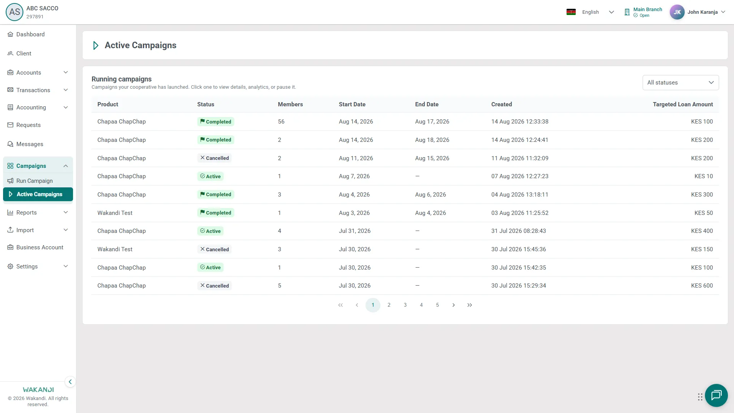This screenshot has width=734, height=413.
Task: Go to page 3
Action: (x=405, y=305)
